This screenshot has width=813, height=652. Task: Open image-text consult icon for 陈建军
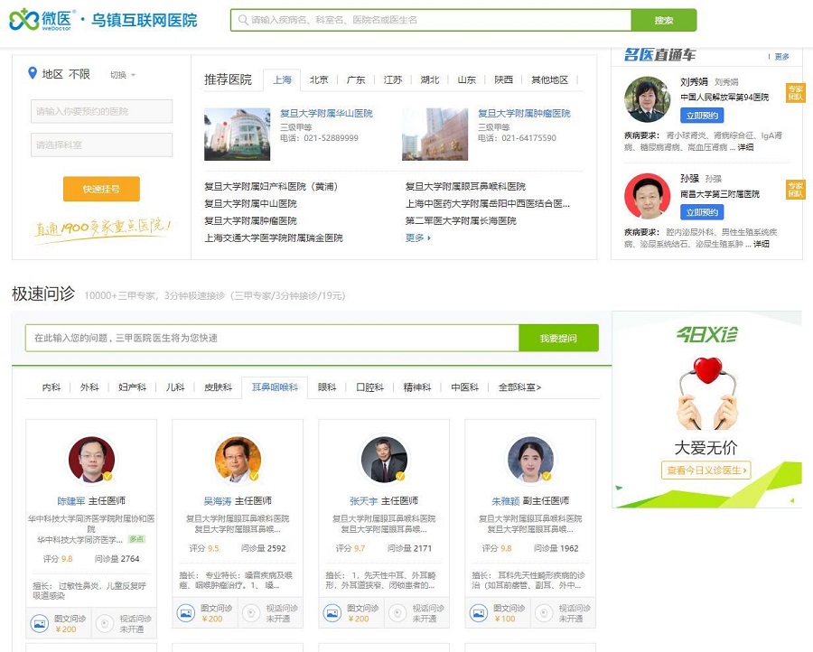coord(40,623)
